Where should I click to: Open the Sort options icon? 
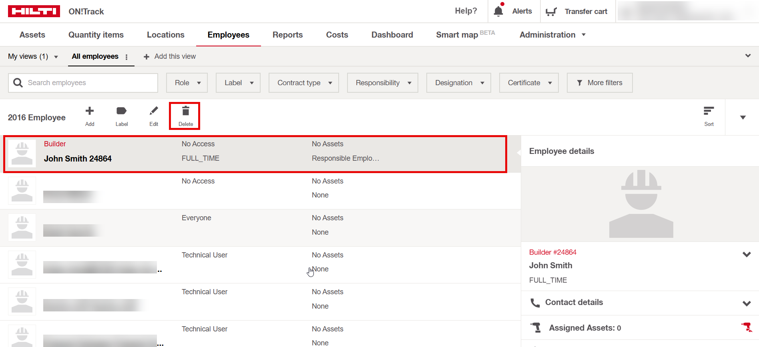pyautogui.click(x=709, y=111)
